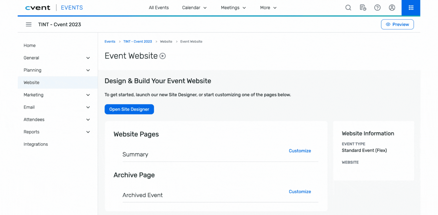438x215 pixels.
Task: Customize the Archived Event page
Action: [300, 192]
